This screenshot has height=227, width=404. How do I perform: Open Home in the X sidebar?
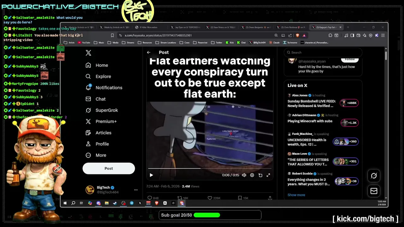pyautogui.click(x=97, y=65)
